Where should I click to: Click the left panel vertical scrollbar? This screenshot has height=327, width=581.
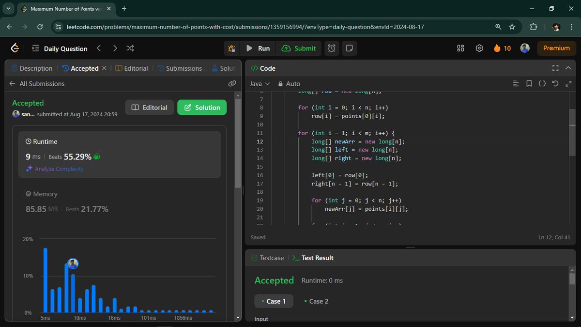(x=237, y=143)
